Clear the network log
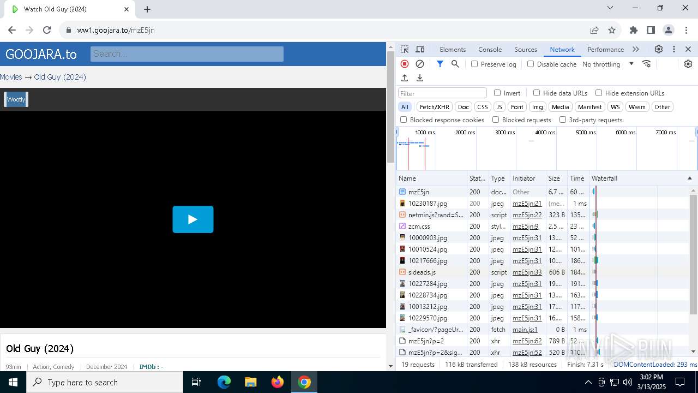This screenshot has height=393, width=698. click(420, 64)
